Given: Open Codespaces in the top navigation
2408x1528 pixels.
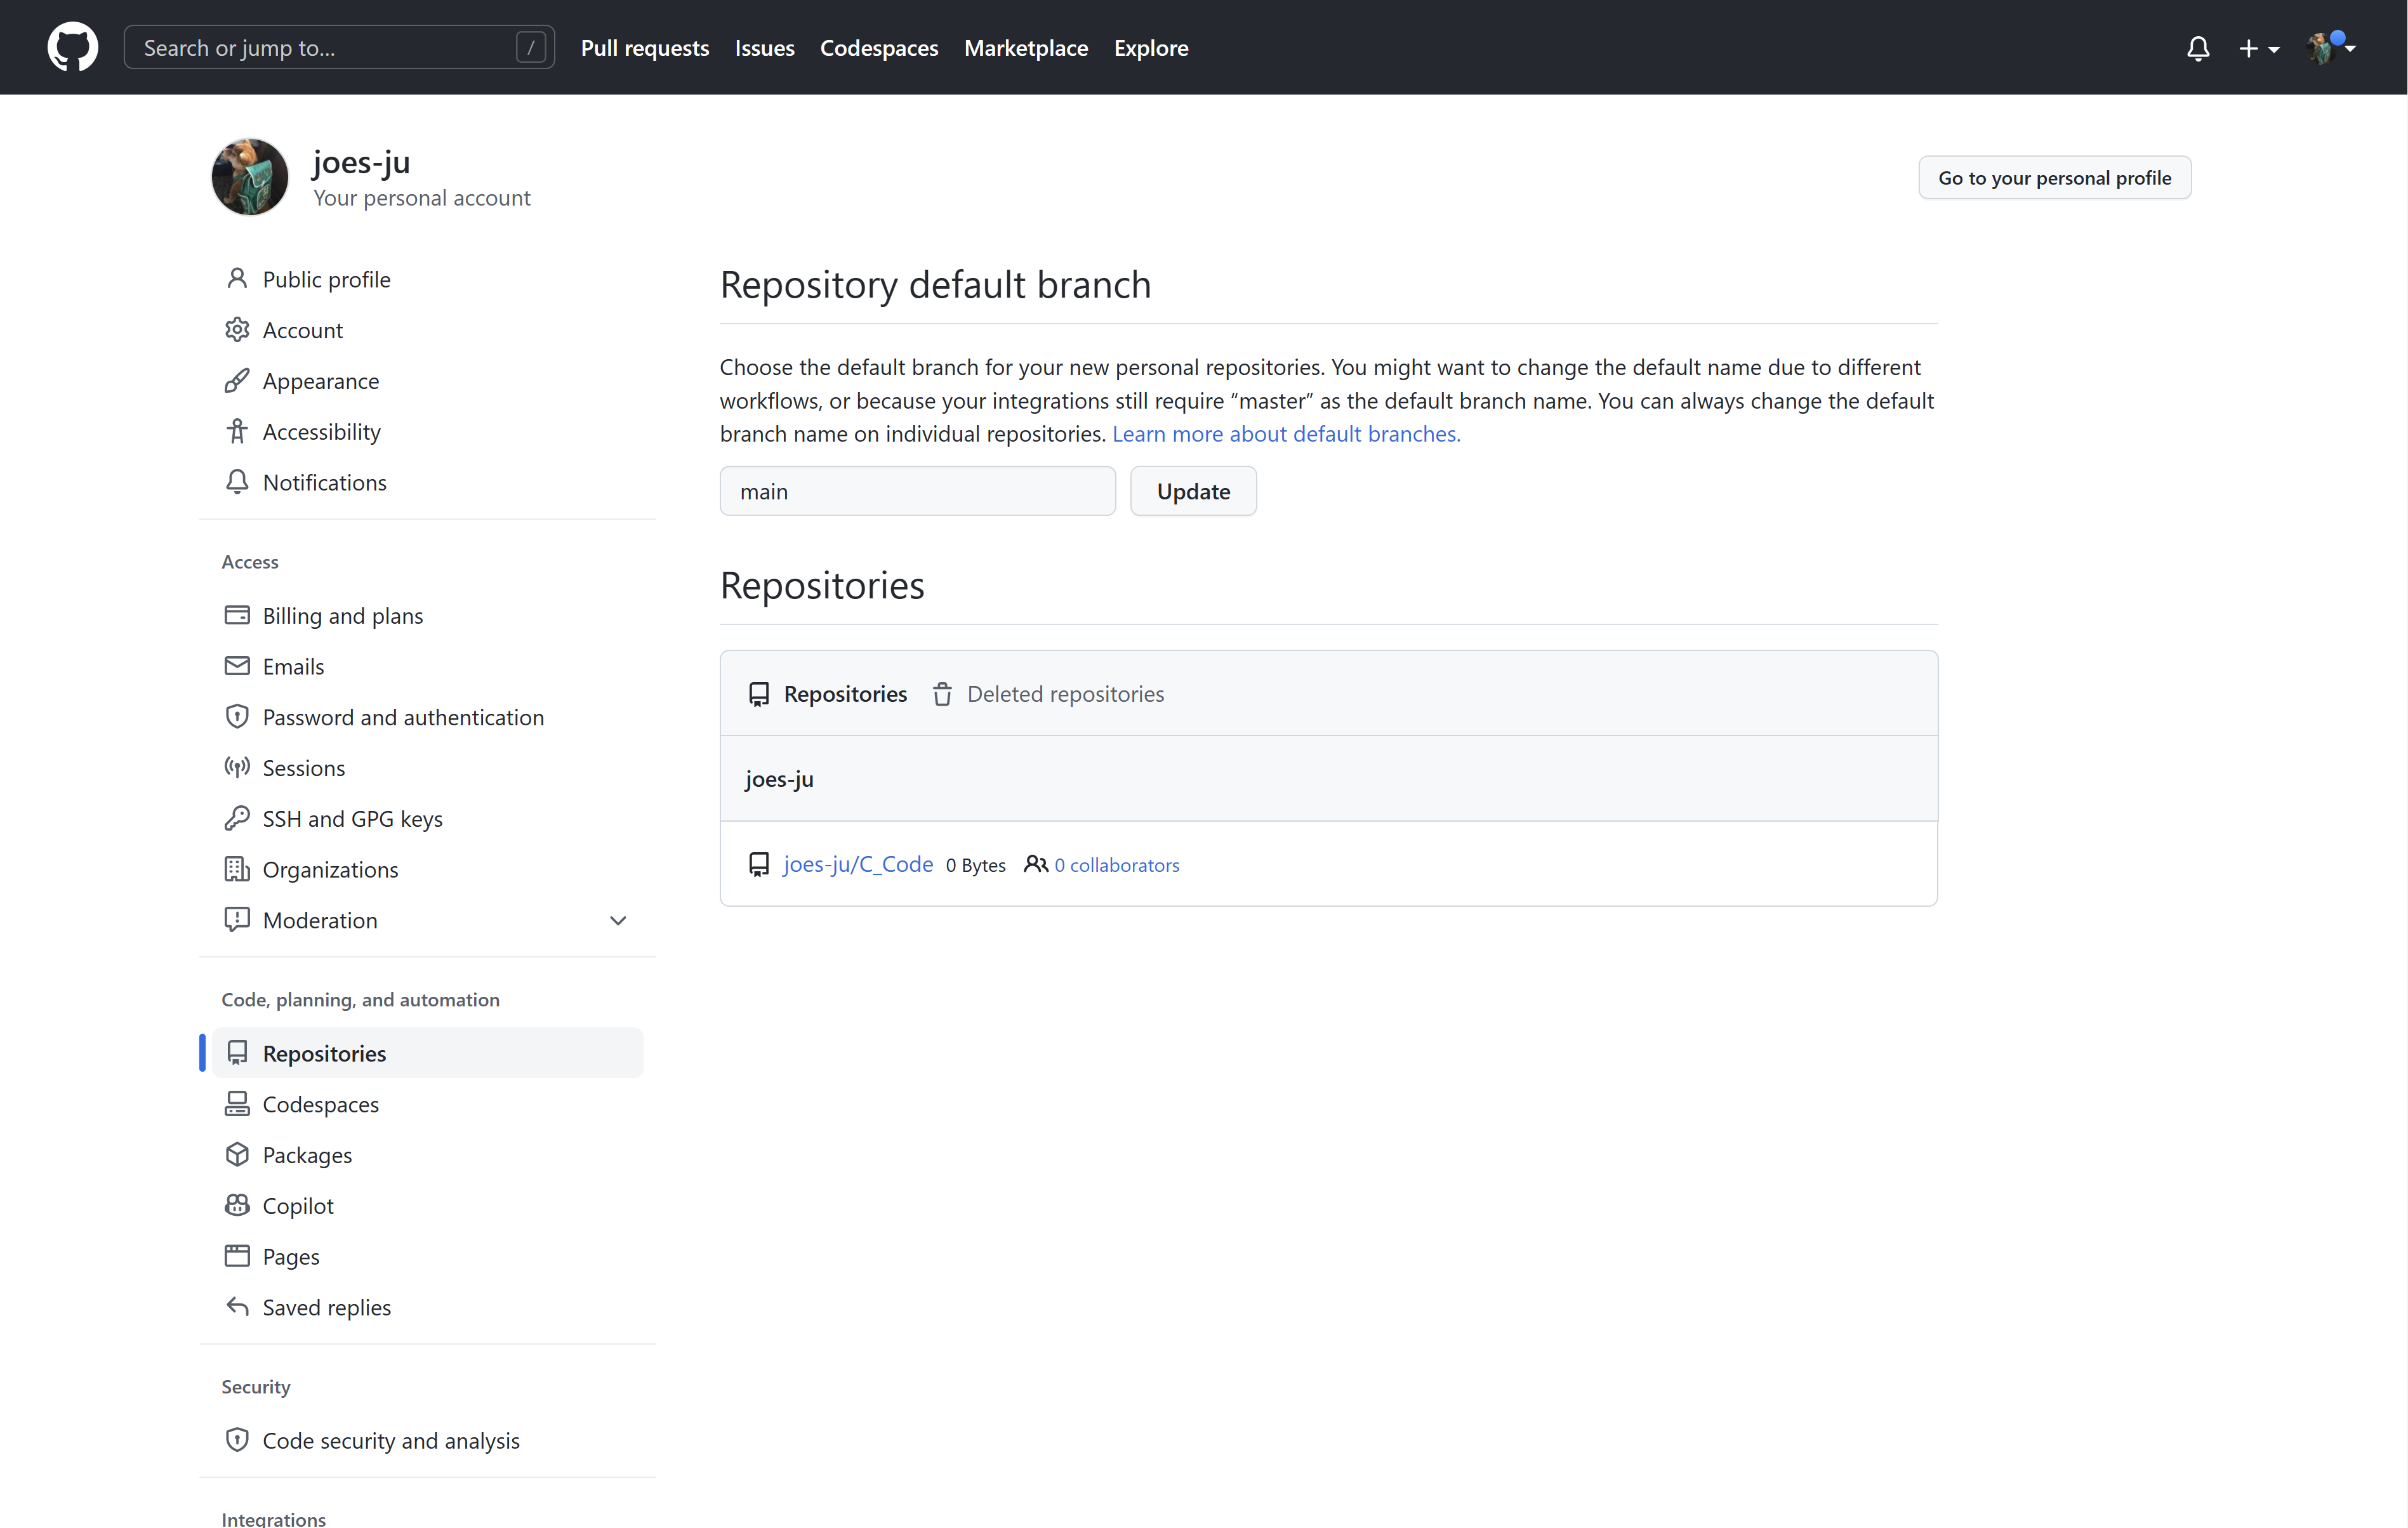Looking at the screenshot, I should [879, 48].
